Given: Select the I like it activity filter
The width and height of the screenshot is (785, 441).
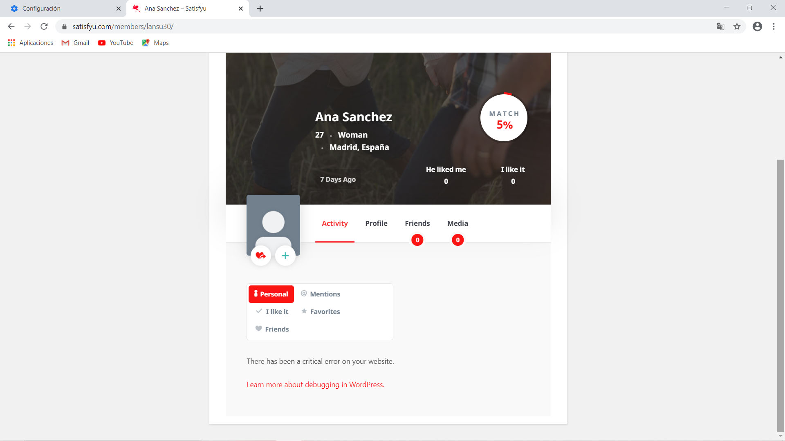Looking at the screenshot, I should coord(272,312).
